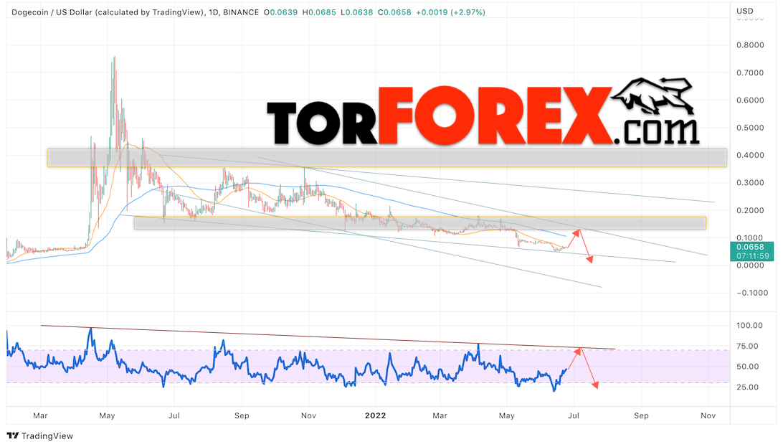
Task: Click the first Sep label on time axis
Action: [x=242, y=415]
